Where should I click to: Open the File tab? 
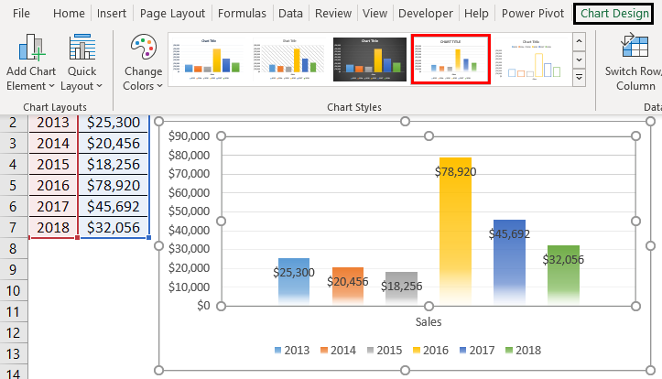point(21,14)
